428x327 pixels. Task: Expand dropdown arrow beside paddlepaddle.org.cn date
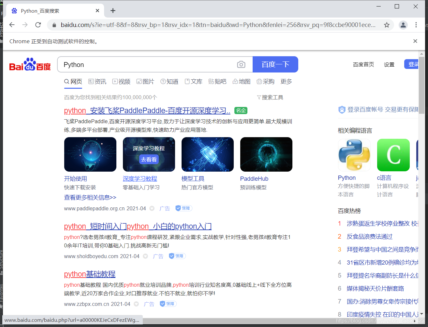tap(152, 208)
